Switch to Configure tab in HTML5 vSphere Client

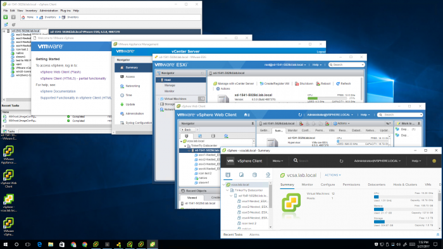[x=328, y=185]
